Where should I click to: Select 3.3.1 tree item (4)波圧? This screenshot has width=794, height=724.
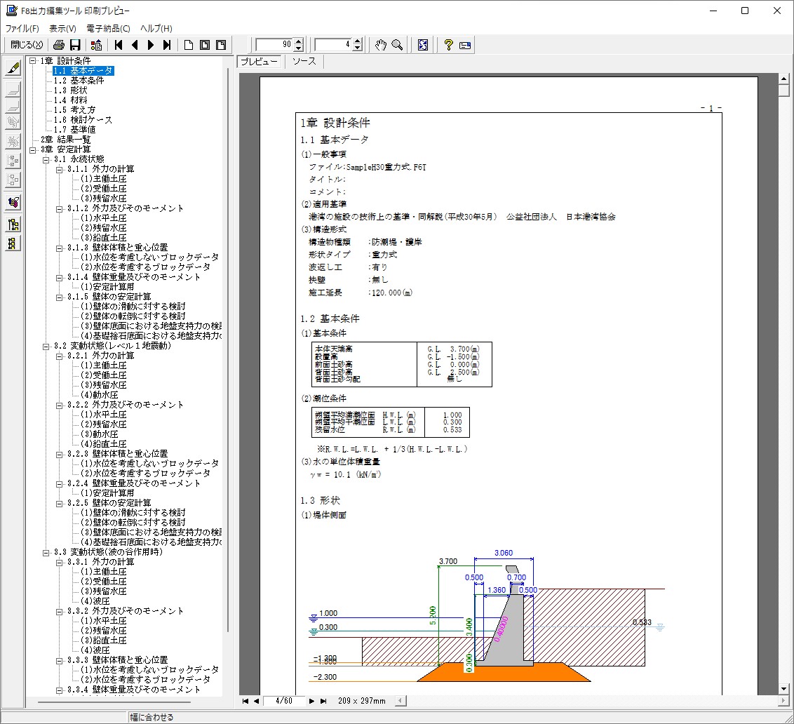(95, 601)
